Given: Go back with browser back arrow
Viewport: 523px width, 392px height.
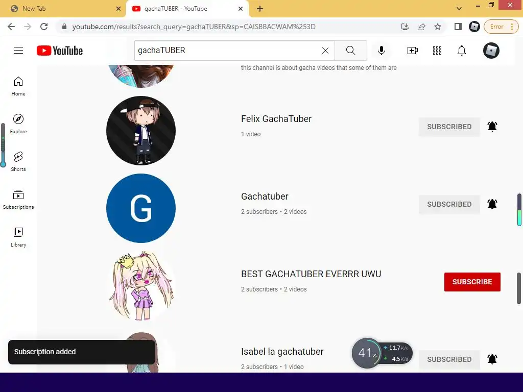Looking at the screenshot, I should click(11, 27).
